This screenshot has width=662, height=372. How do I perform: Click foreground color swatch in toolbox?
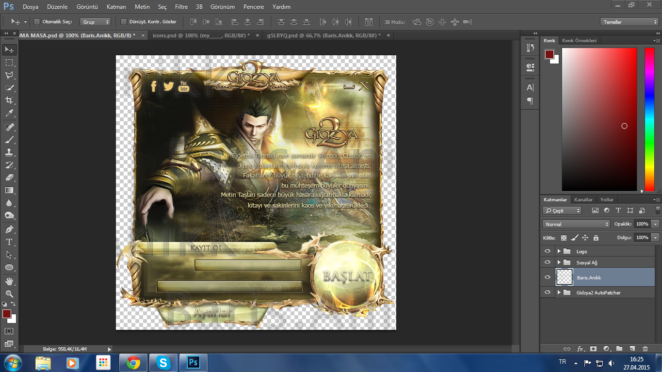coord(7,314)
